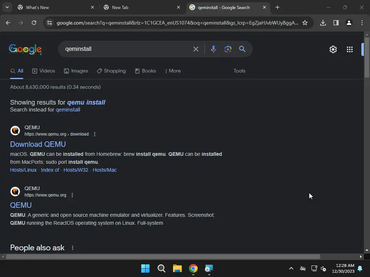
Task: Open options for qemu.org homepage result
Action: (72, 195)
